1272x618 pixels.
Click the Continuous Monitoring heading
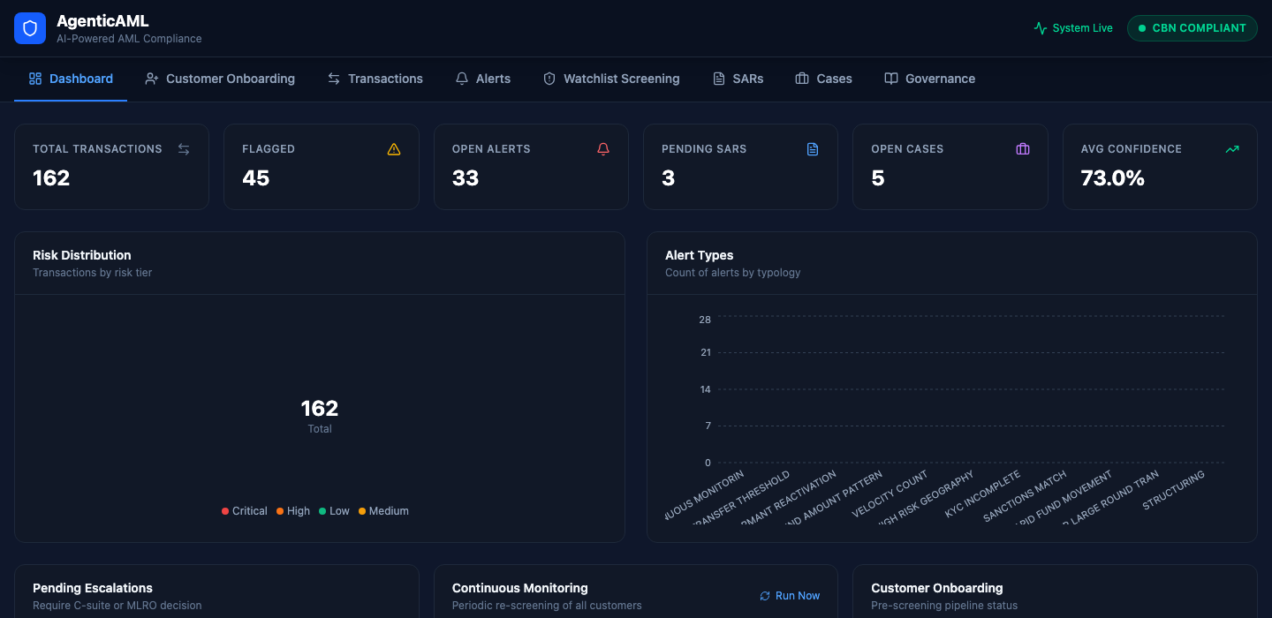click(520, 588)
